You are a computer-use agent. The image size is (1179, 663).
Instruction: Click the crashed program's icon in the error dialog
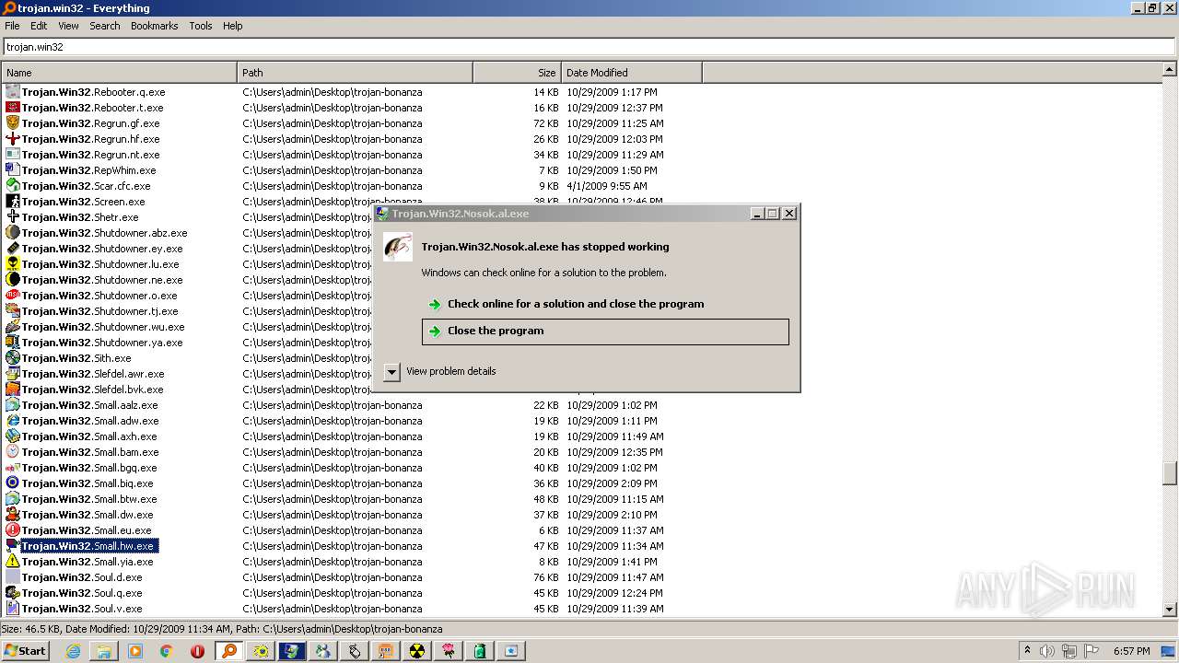tap(398, 247)
